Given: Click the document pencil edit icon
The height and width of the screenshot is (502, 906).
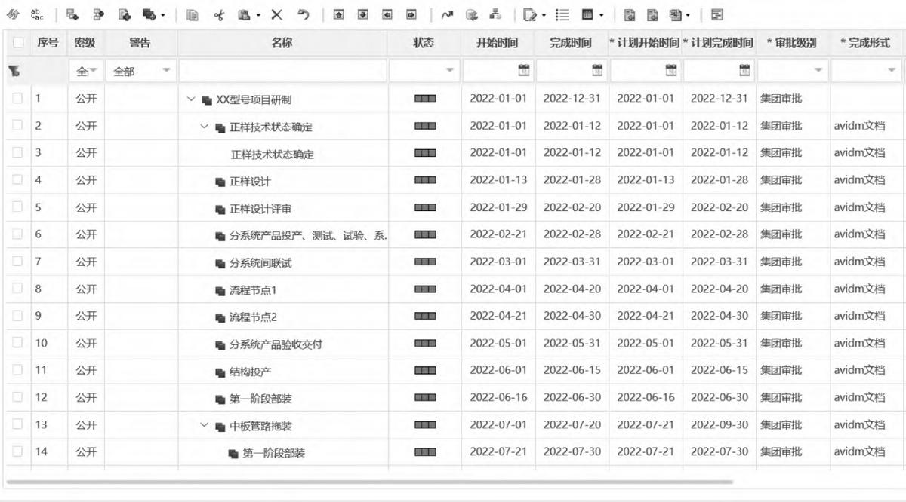Looking at the screenshot, I should 529,14.
